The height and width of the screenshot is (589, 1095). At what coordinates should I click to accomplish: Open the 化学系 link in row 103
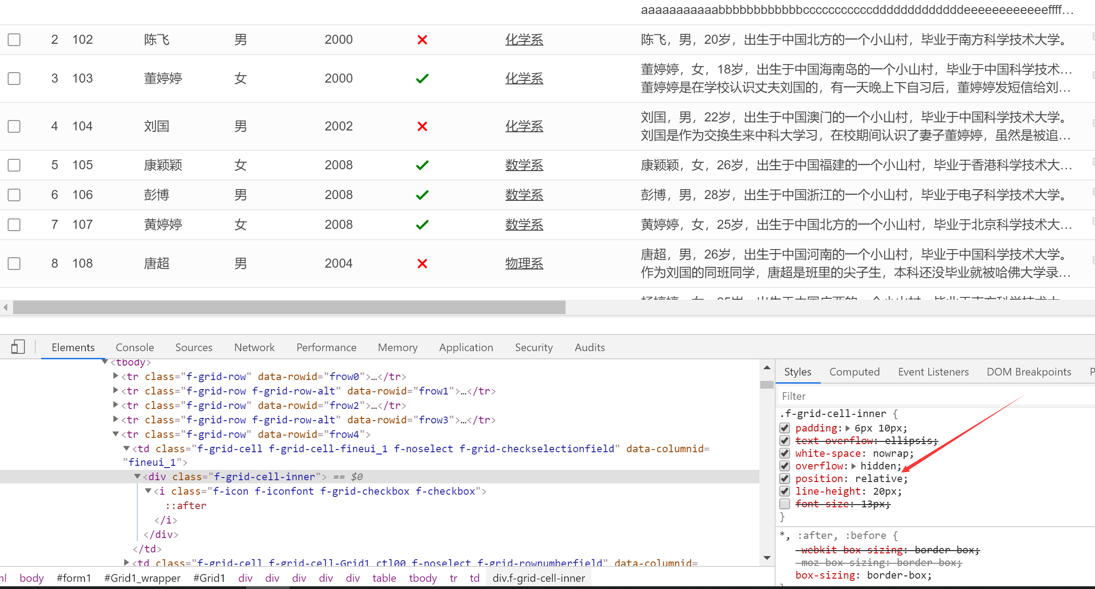tap(524, 79)
